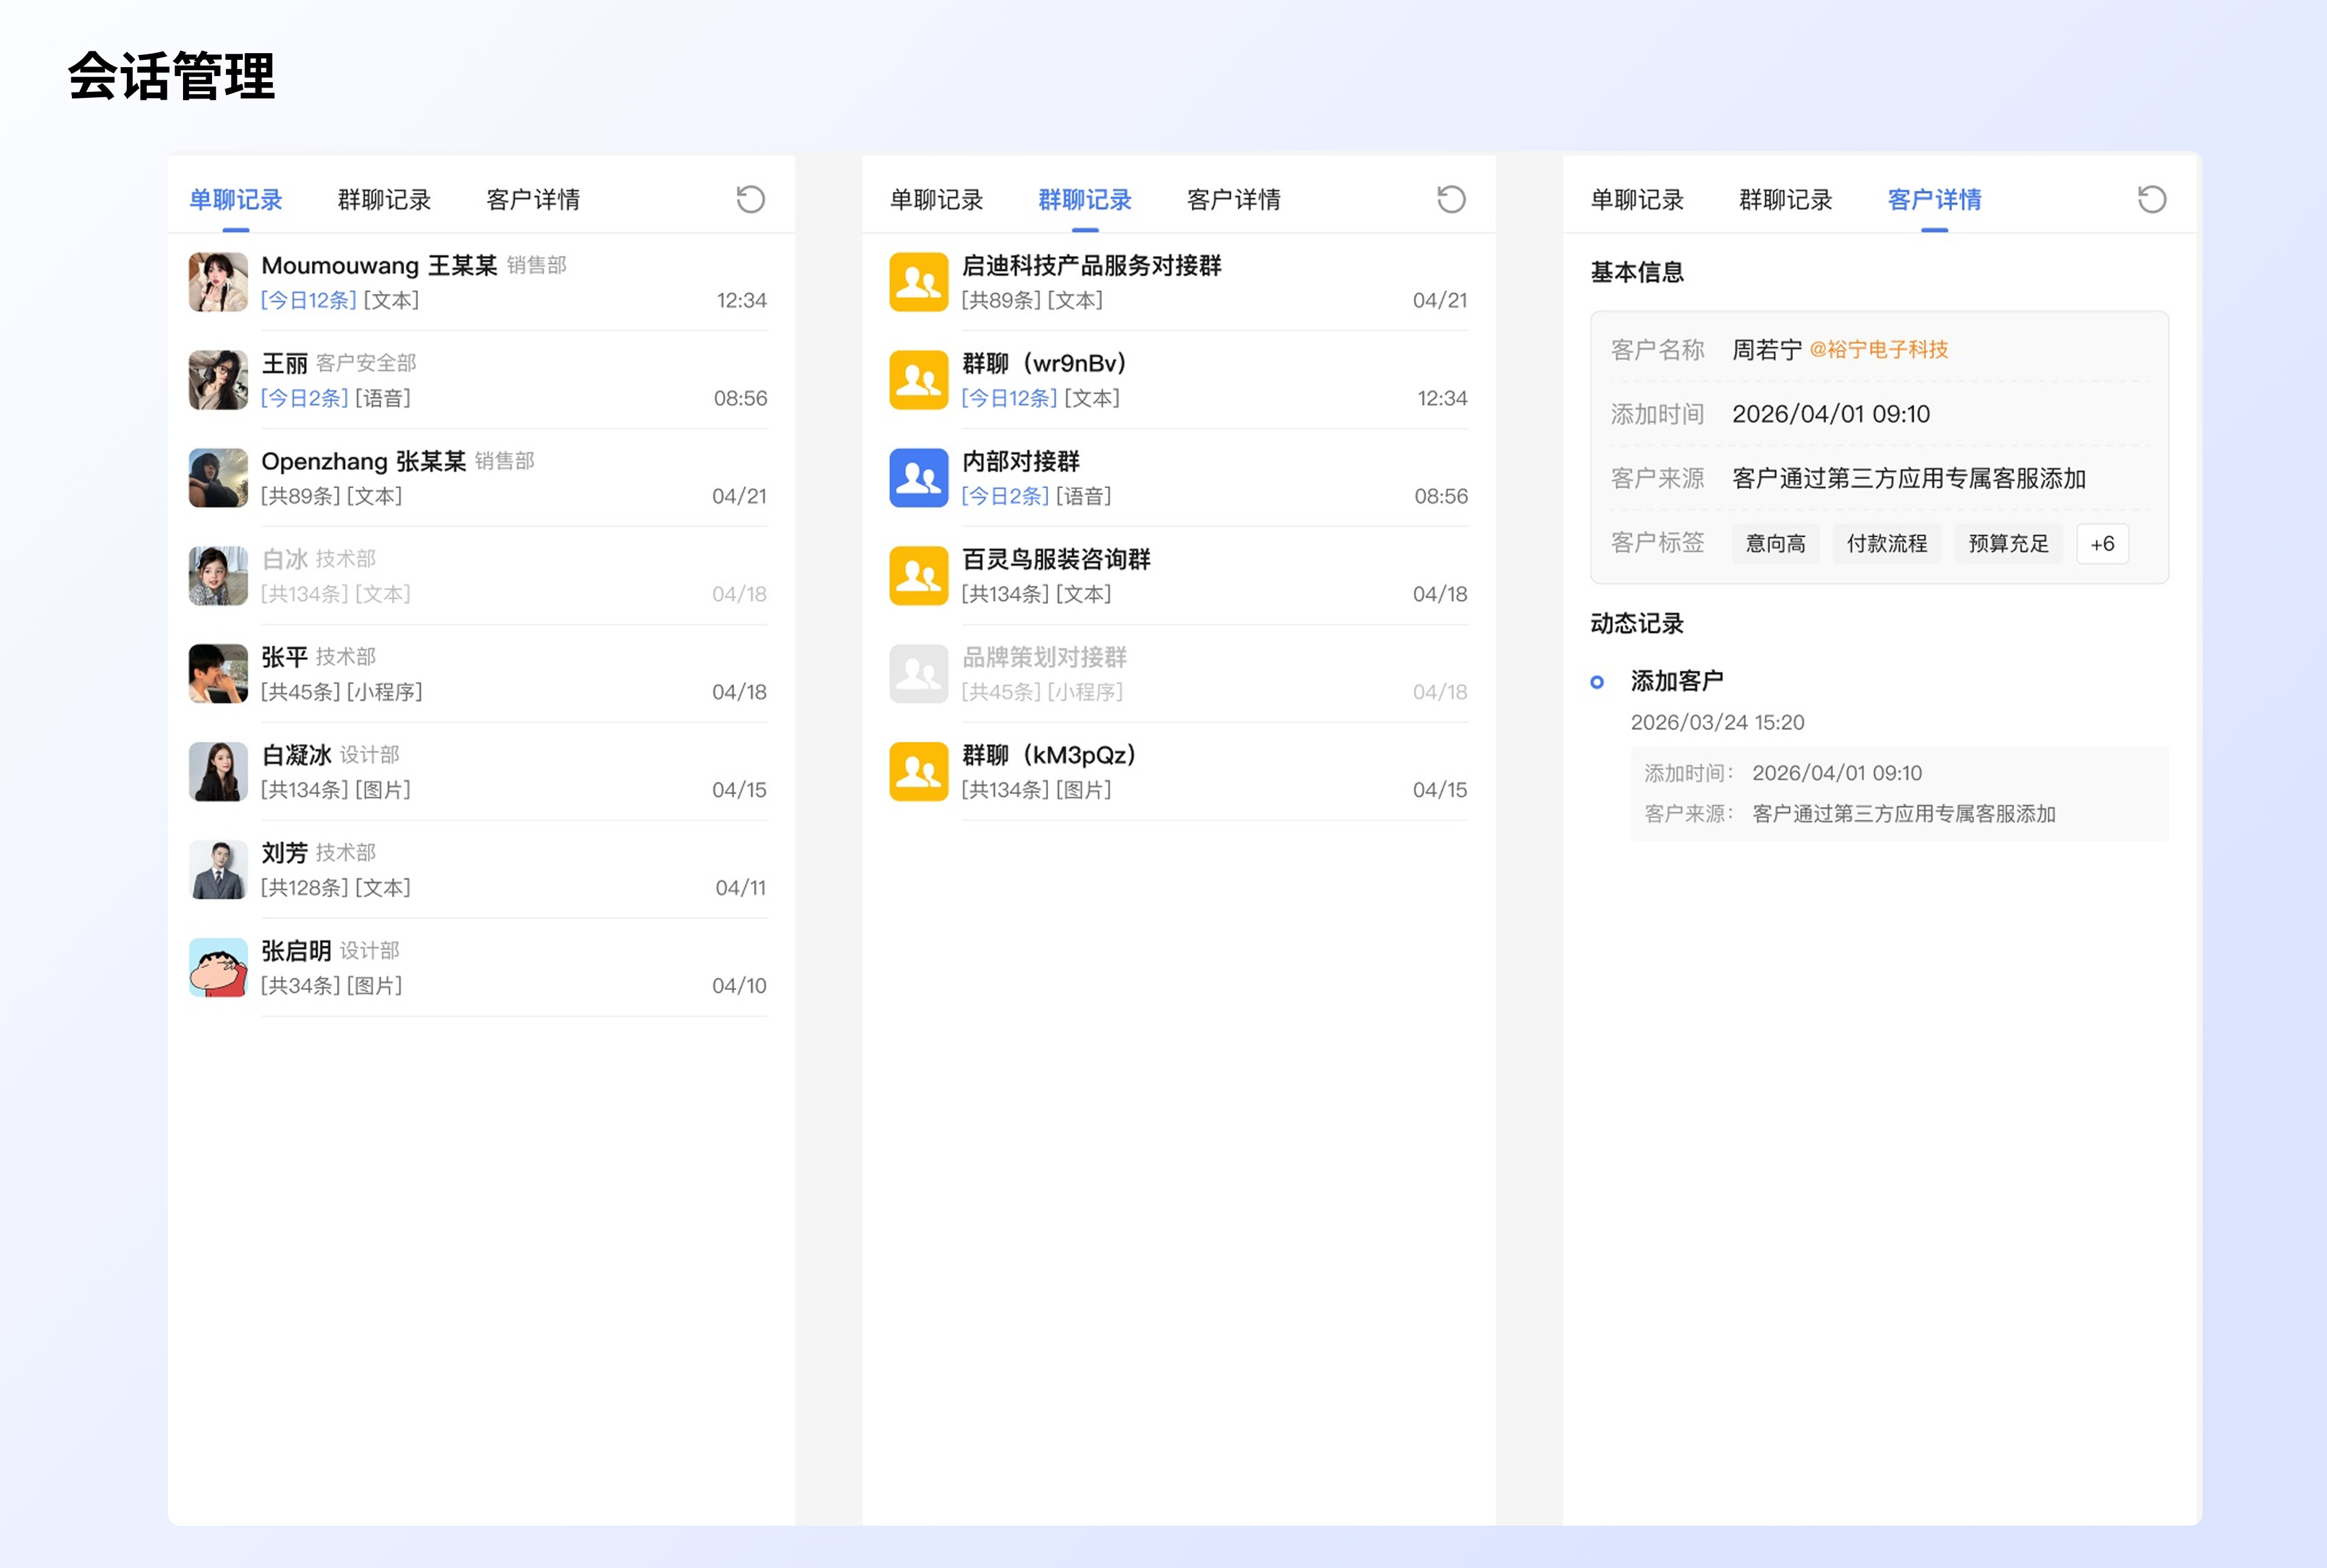Screen dimensions: 2327x1568
Task: Select the 群聊（kM3pQz）group icon
Action: (x=918, y=772)
